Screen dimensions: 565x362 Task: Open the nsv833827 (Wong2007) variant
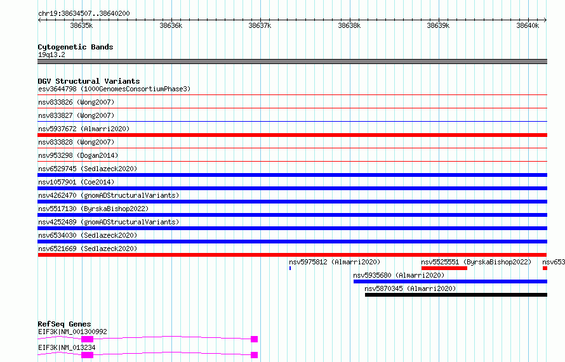click(x=76, y=115)
